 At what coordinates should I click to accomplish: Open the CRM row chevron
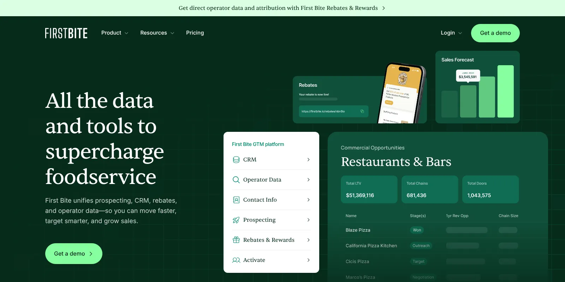[x=308, y=160]
